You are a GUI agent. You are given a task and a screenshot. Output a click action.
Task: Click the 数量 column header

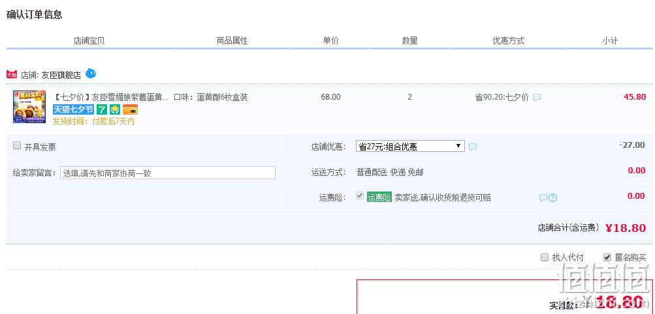(410, 41)
